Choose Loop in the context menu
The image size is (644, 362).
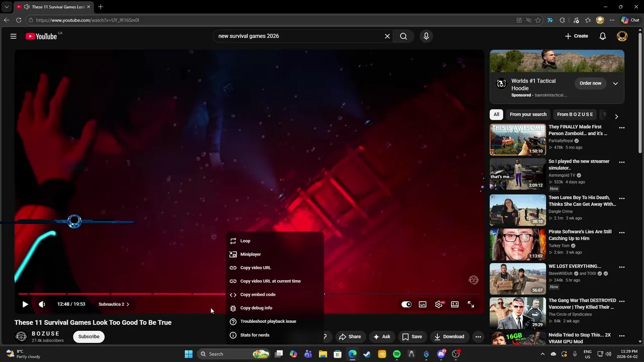(x=274, y=241)
